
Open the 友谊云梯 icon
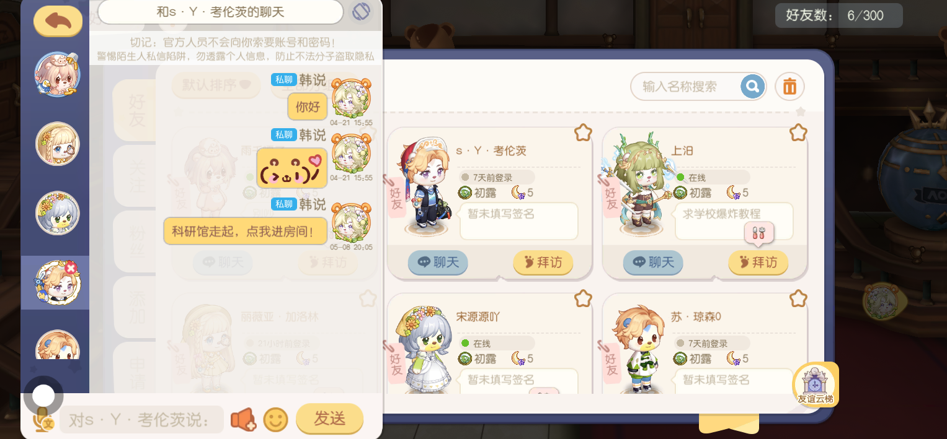coord(816,385)
